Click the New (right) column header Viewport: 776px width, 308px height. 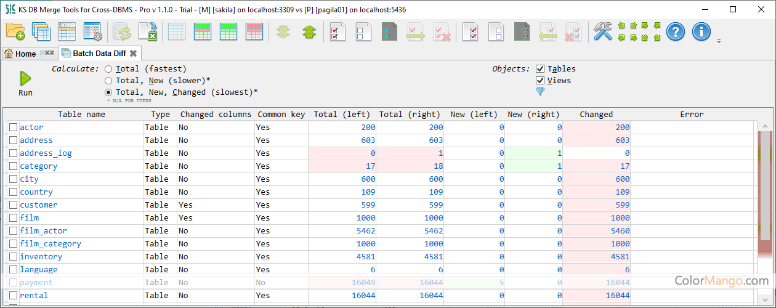(x=533, y=114)
